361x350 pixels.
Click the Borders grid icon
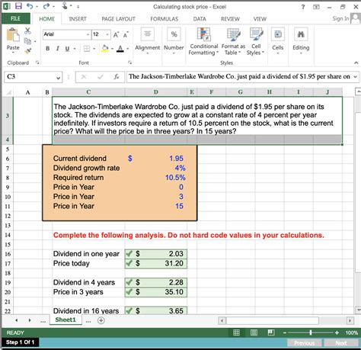(87, 49)
